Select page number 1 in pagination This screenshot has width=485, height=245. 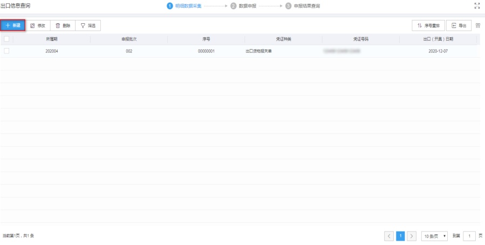tap(400, 236)
